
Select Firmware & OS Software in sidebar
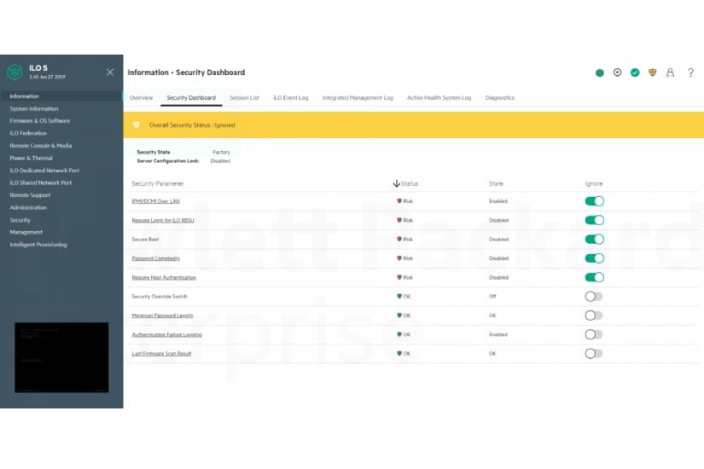point(40,121)
